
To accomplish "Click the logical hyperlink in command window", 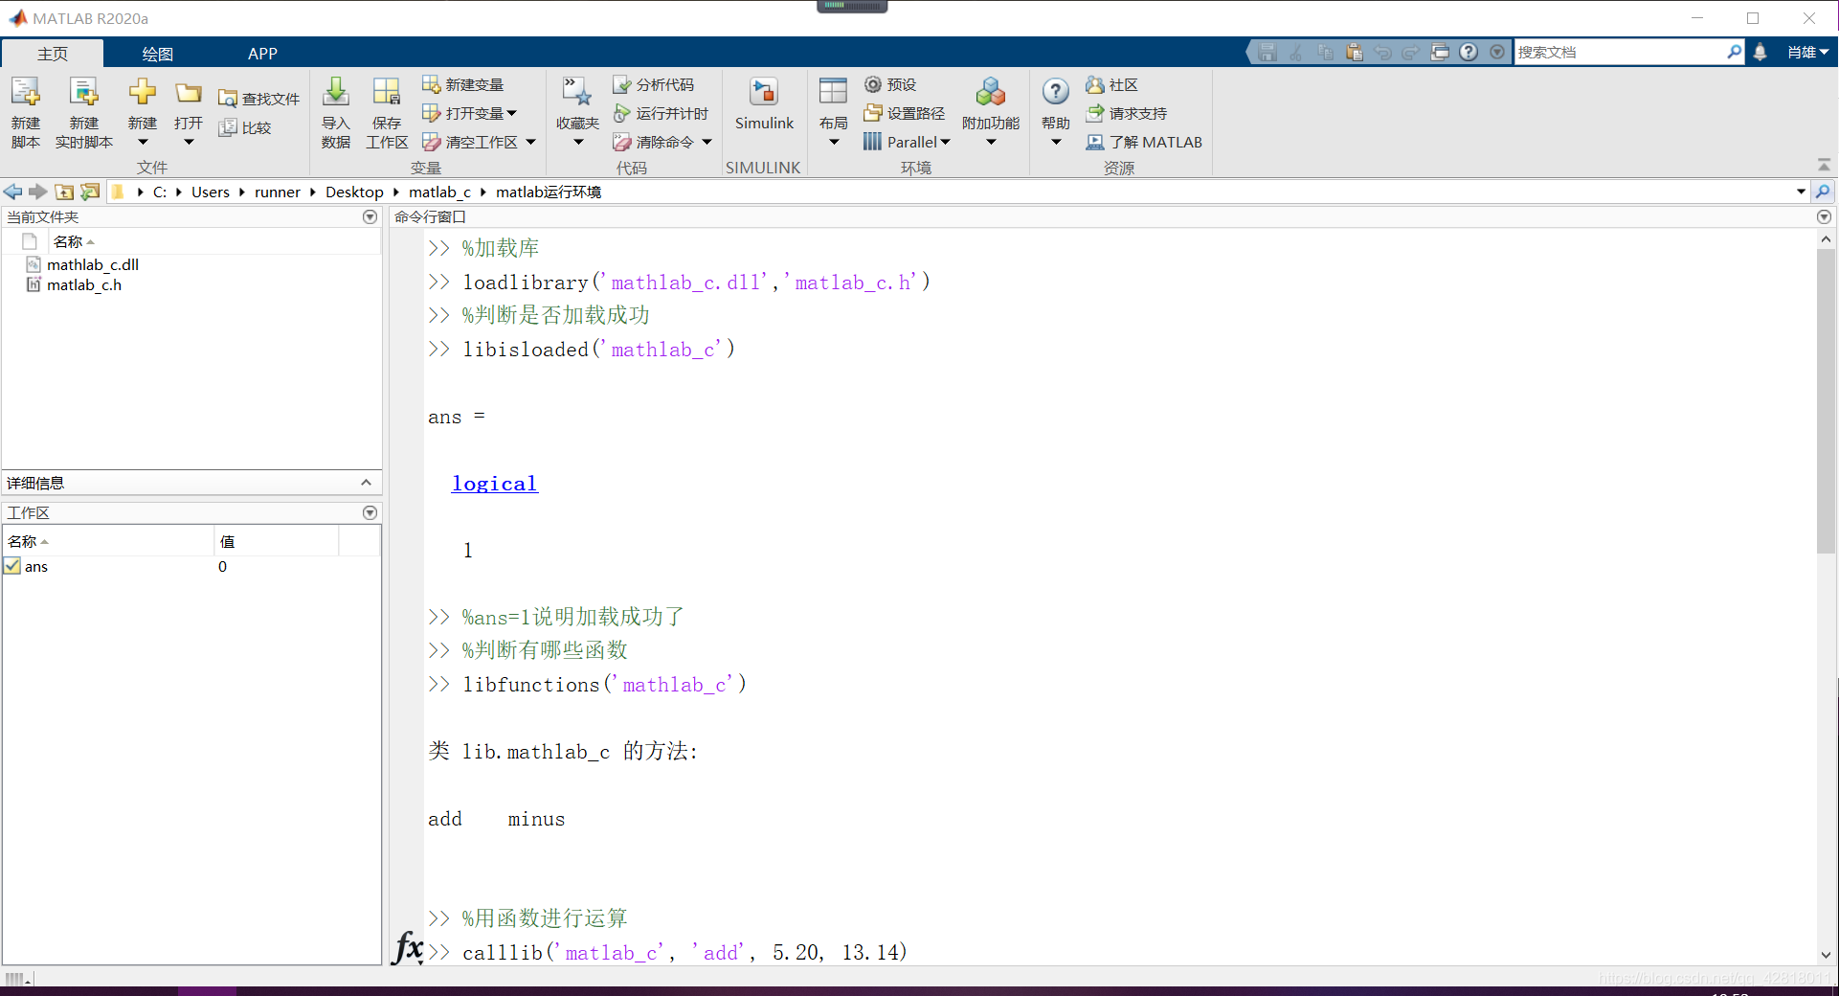I will tap(494, 484).
